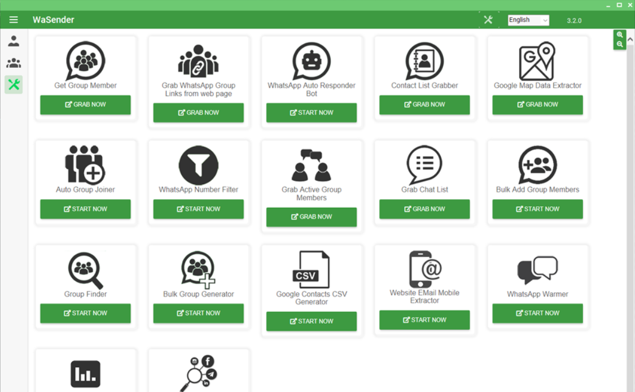
Task: Click the WhatsApp Warmer chat bubbles icon
Action: (537, 270)
